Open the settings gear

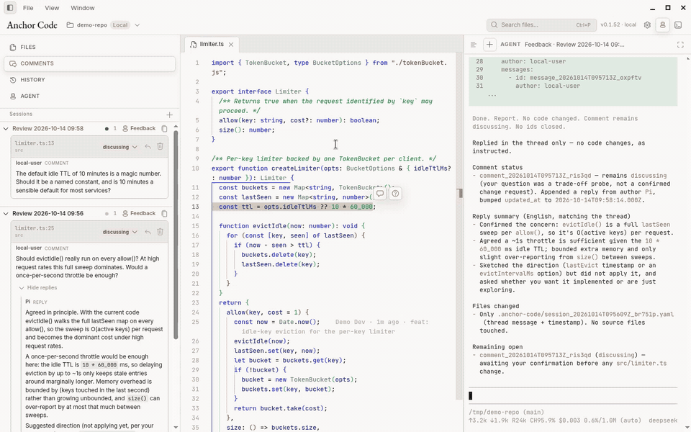click(647, 25)
